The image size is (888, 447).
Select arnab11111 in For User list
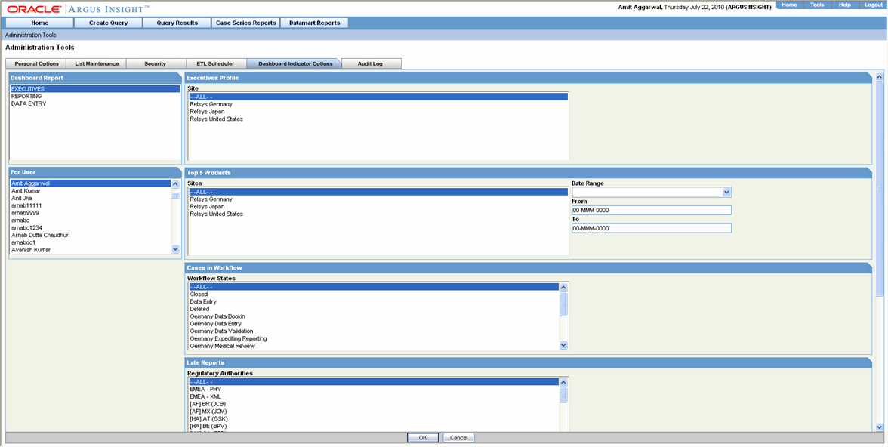coord(91,205)
